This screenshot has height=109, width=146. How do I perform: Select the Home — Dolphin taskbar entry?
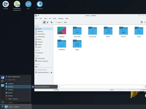point(18,107)
